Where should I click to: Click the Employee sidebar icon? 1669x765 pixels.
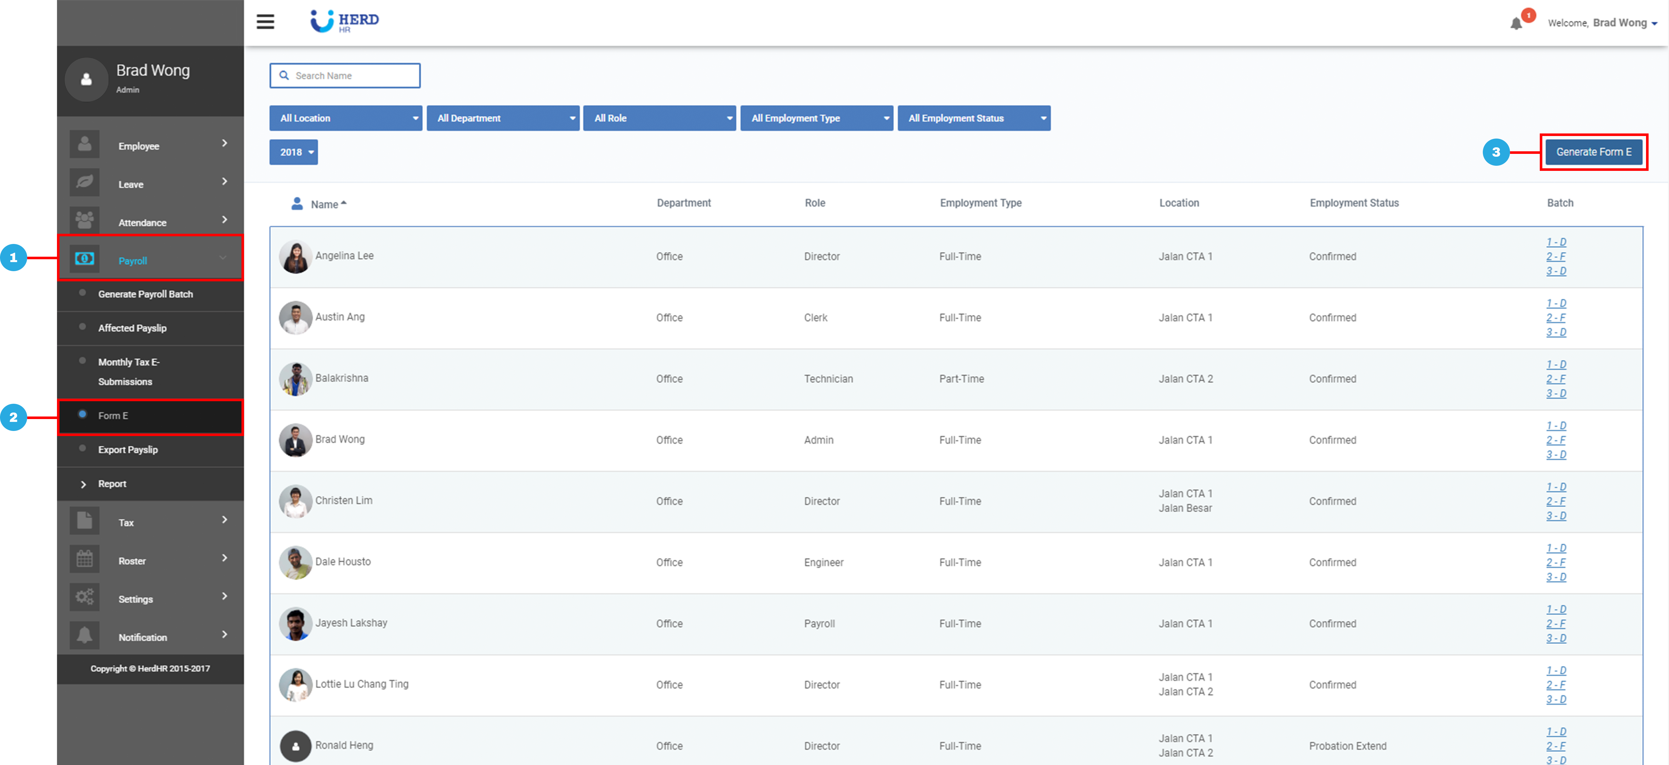coord(85,144)
